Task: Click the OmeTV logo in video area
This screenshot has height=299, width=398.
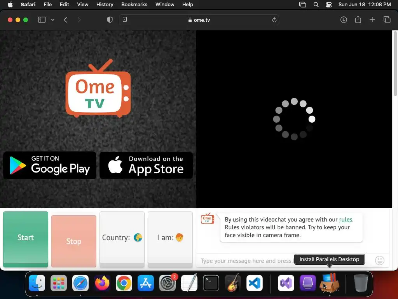Action: tap(98, 88)
